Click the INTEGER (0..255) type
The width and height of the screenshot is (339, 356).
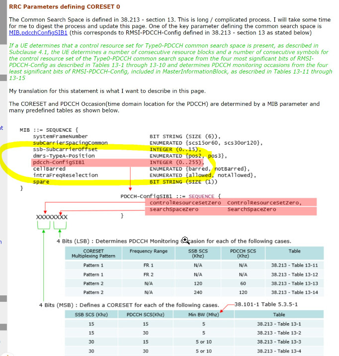coord(176,162)
